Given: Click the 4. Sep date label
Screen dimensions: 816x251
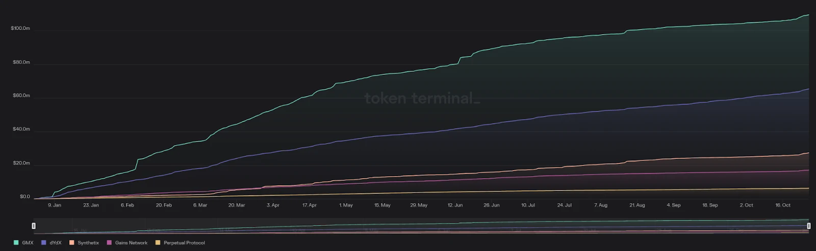Looking at the screenshot, I should [674, 205].
